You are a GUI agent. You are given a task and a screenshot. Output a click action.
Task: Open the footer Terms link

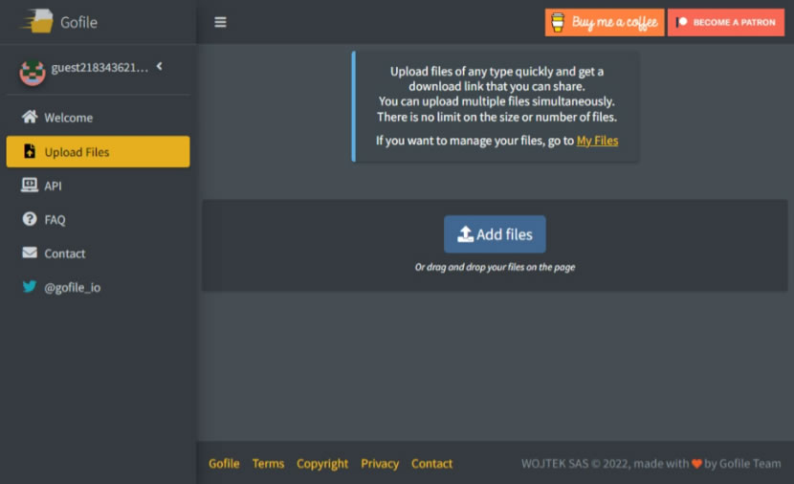coord(269,463)
